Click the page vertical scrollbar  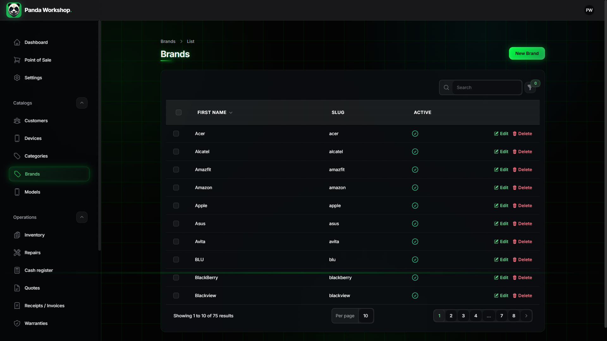click(x=605, y=164)
